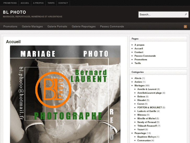Open FORTON & MOULINET subcategory
Screen dimensions: 190x143
149,108
